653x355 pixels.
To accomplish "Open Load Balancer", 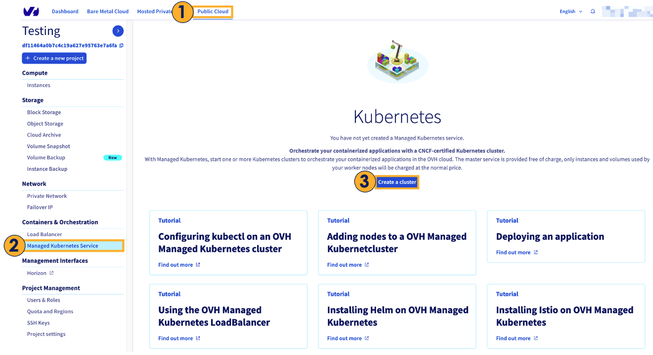I will (x=44, y=234).
